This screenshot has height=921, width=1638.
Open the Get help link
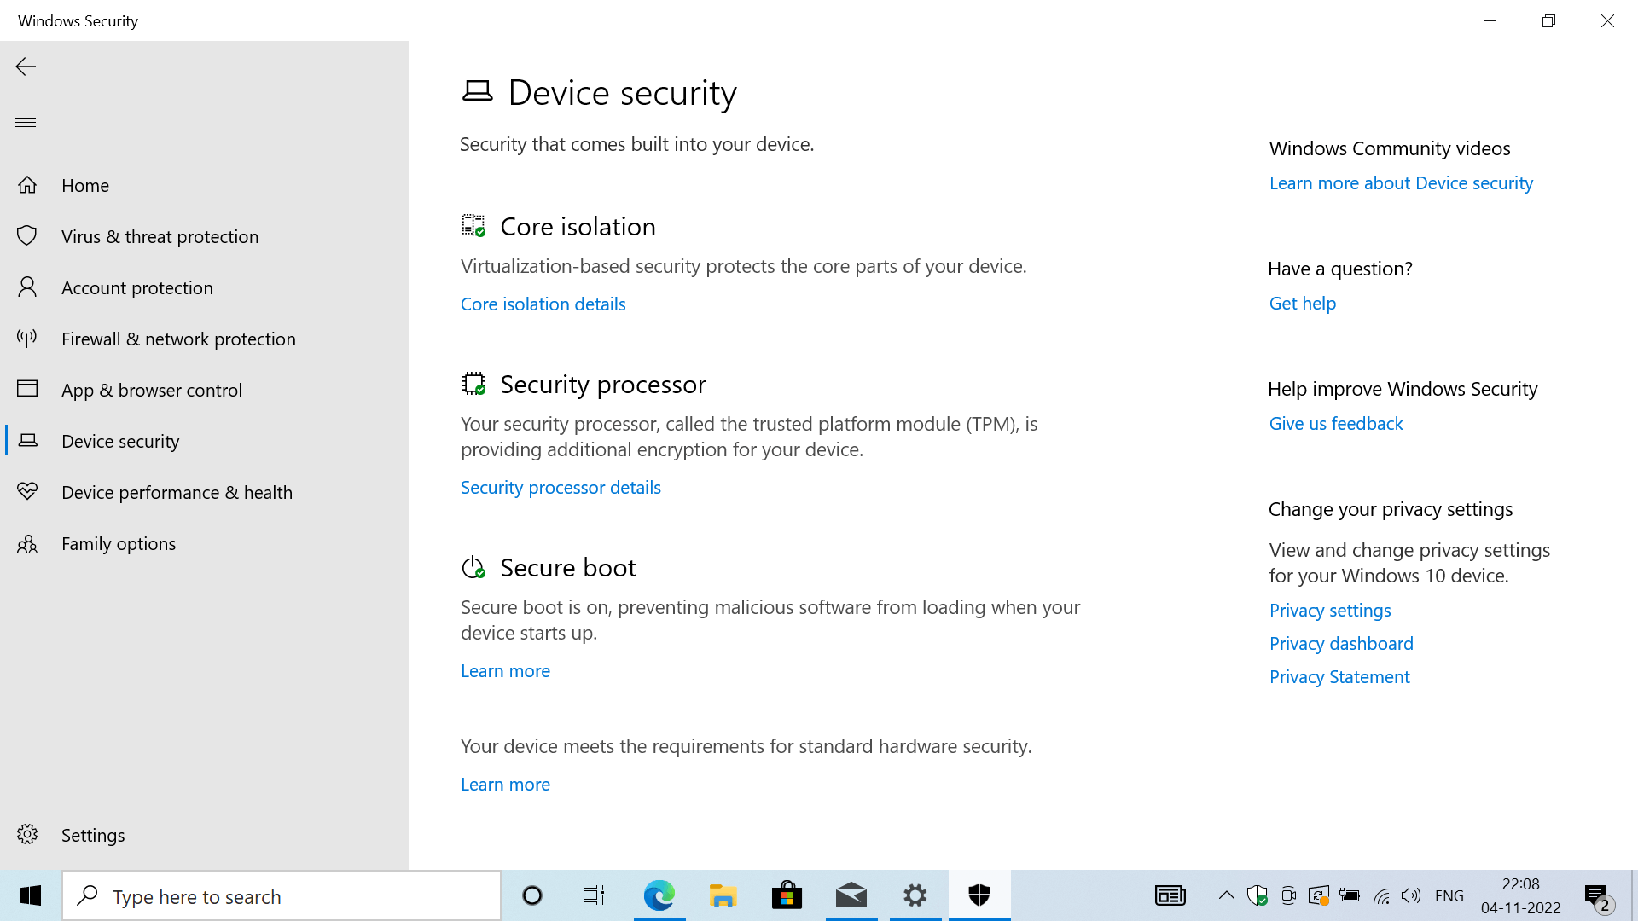1302,304
